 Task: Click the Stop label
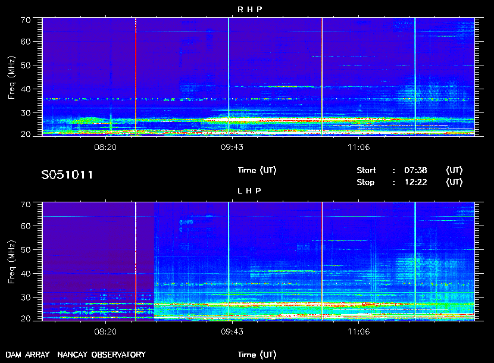[x=365, y=183]
